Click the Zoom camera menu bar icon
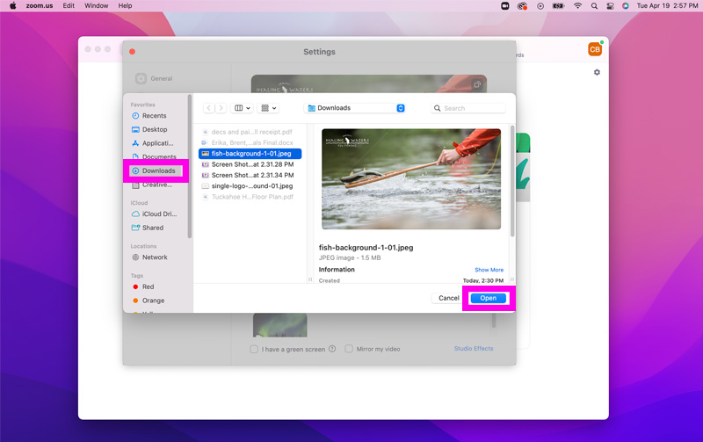 (x=504, y=6)
